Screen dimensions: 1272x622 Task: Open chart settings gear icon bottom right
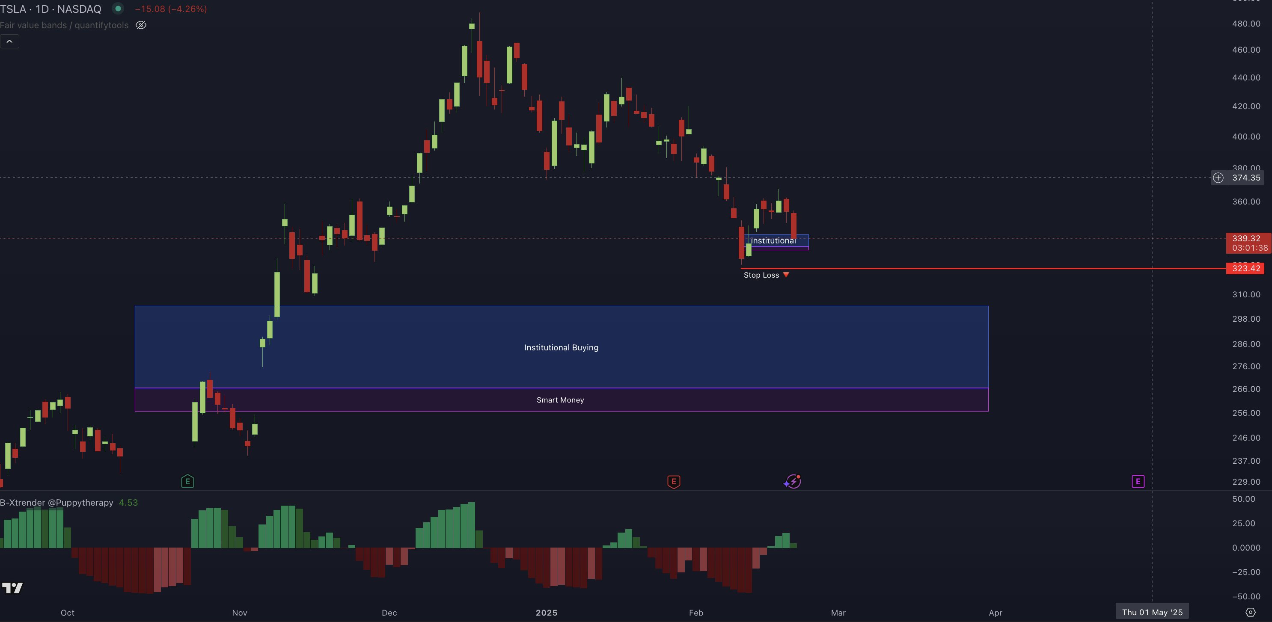[x=1250, y=612]
